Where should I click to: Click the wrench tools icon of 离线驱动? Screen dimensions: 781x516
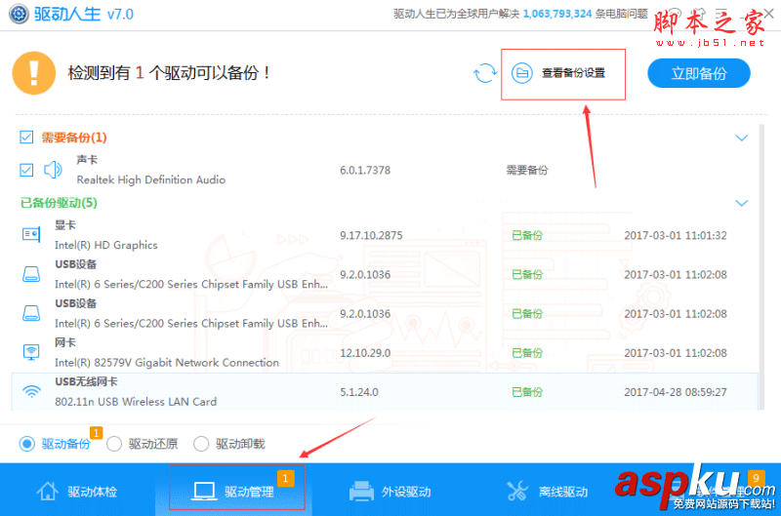pyautogui.click(x=517, y=491)
